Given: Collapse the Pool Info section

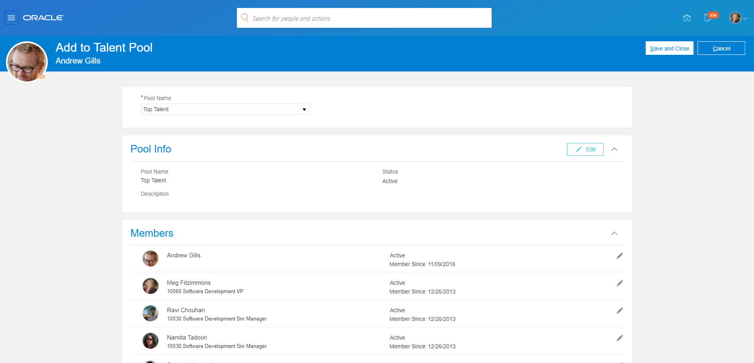Looking at the screenshot, I should point(614,149).
